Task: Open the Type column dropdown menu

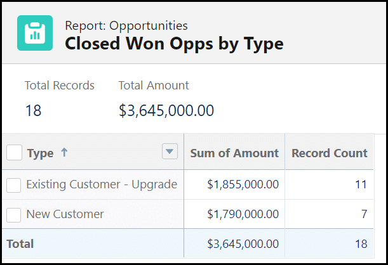Action: 170,152
